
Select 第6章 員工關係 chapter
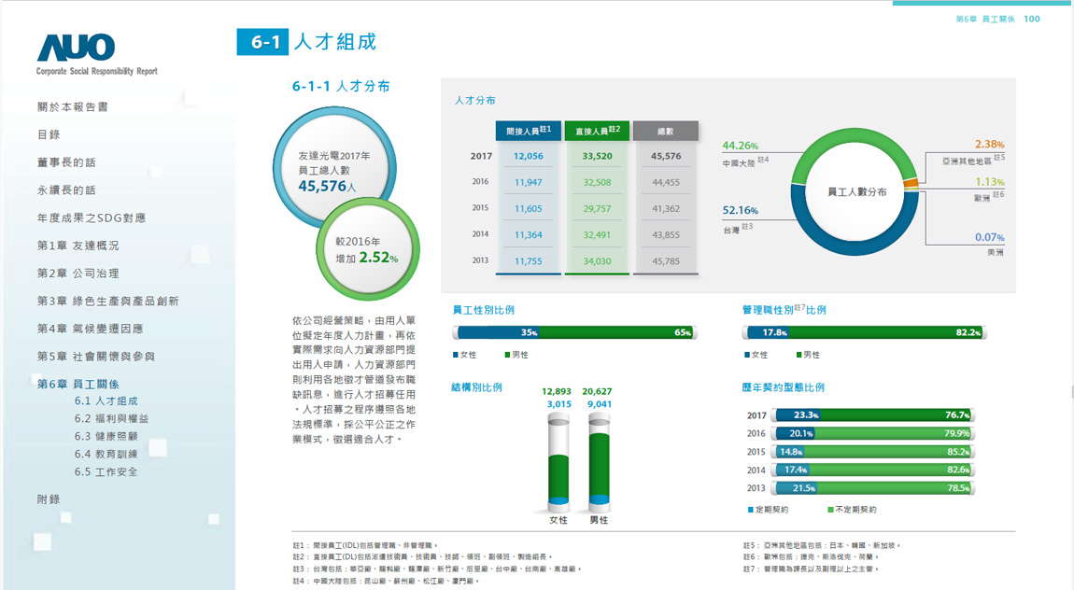(x=78, y=384)
